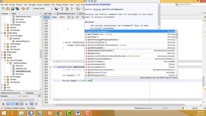Screen dimensions: 206x116
Task: Collapse the jButton1ActionPerformed code fold
Action: click(50, 67)
